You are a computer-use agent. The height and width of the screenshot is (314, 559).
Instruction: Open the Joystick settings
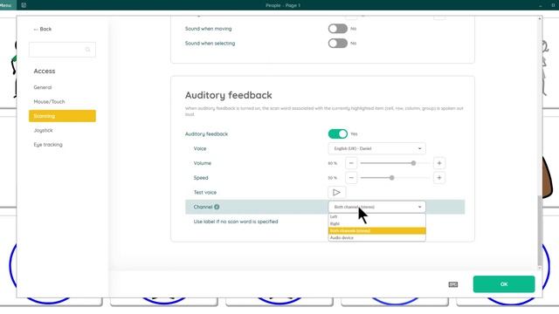43,130
